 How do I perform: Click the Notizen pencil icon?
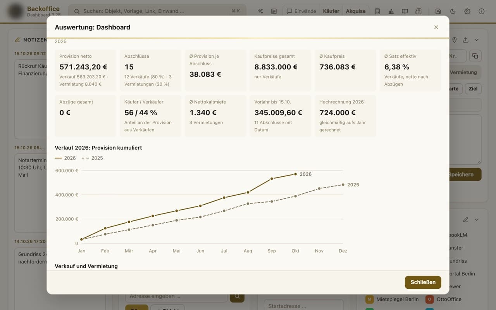(17, 40)
